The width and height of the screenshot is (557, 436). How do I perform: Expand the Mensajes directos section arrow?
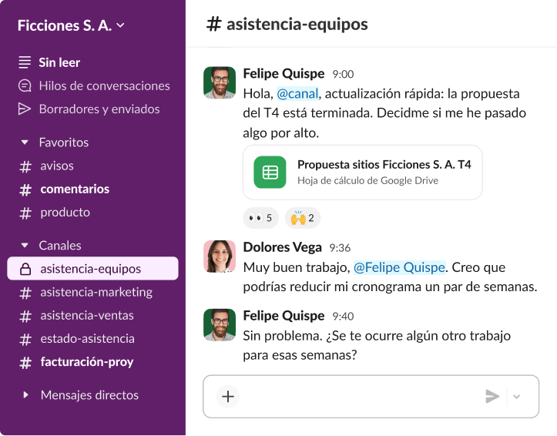point(25,395)
